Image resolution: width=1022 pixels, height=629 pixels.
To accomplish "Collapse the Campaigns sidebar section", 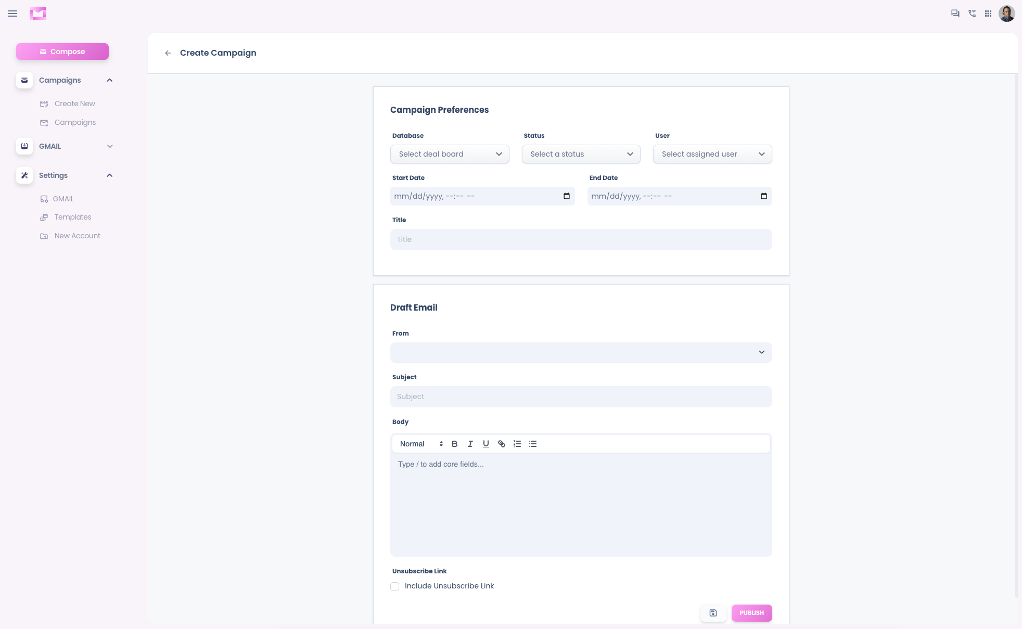I will point(109,80).
